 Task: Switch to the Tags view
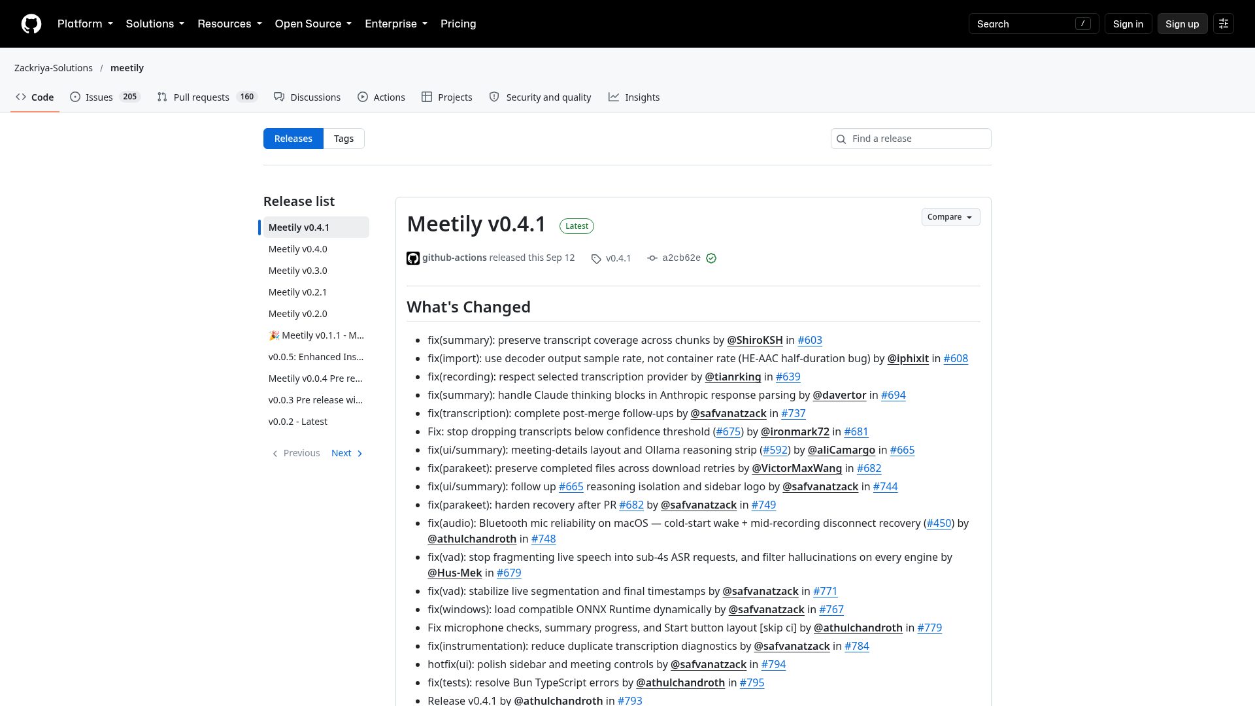(x=344, y=139)
